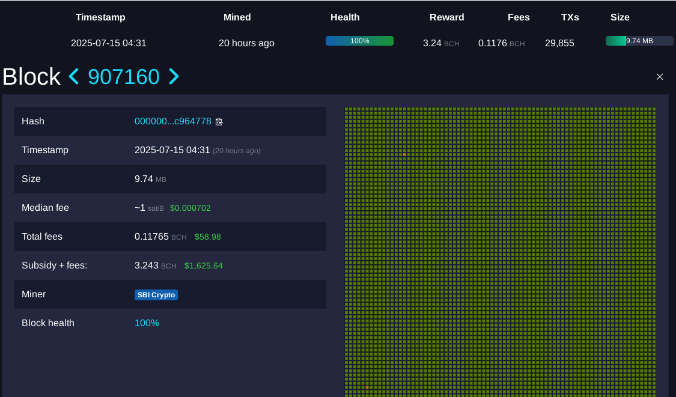
Task: Click the 29,855 transactions count in the row
Action: click(559, 43)
